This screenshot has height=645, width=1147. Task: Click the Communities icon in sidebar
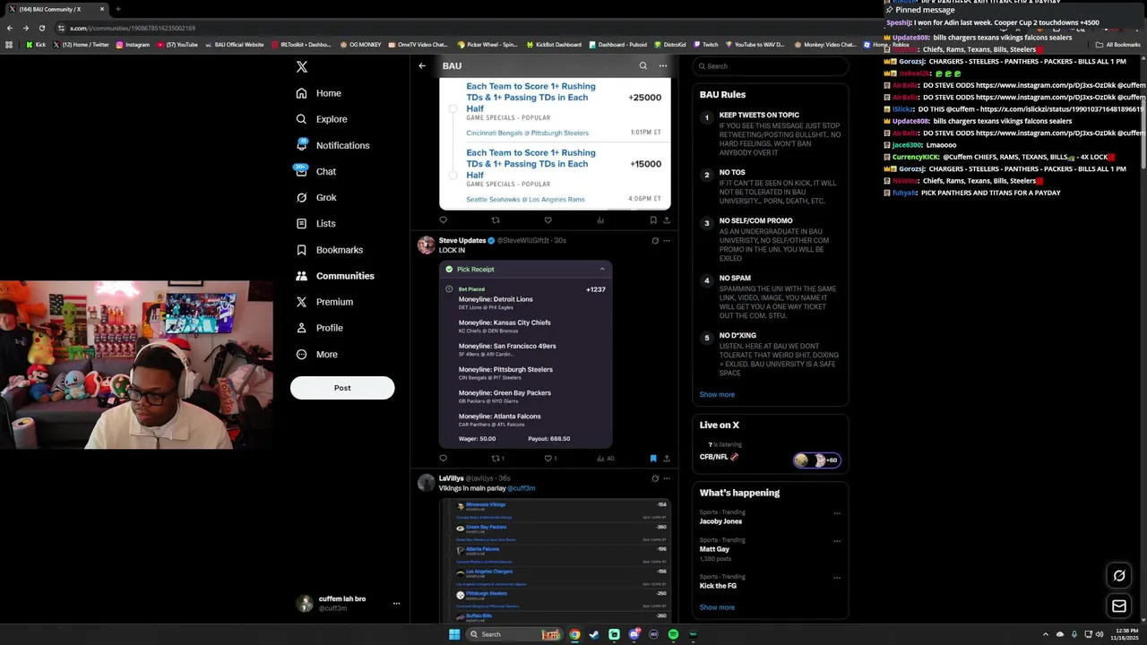point(301,276)
